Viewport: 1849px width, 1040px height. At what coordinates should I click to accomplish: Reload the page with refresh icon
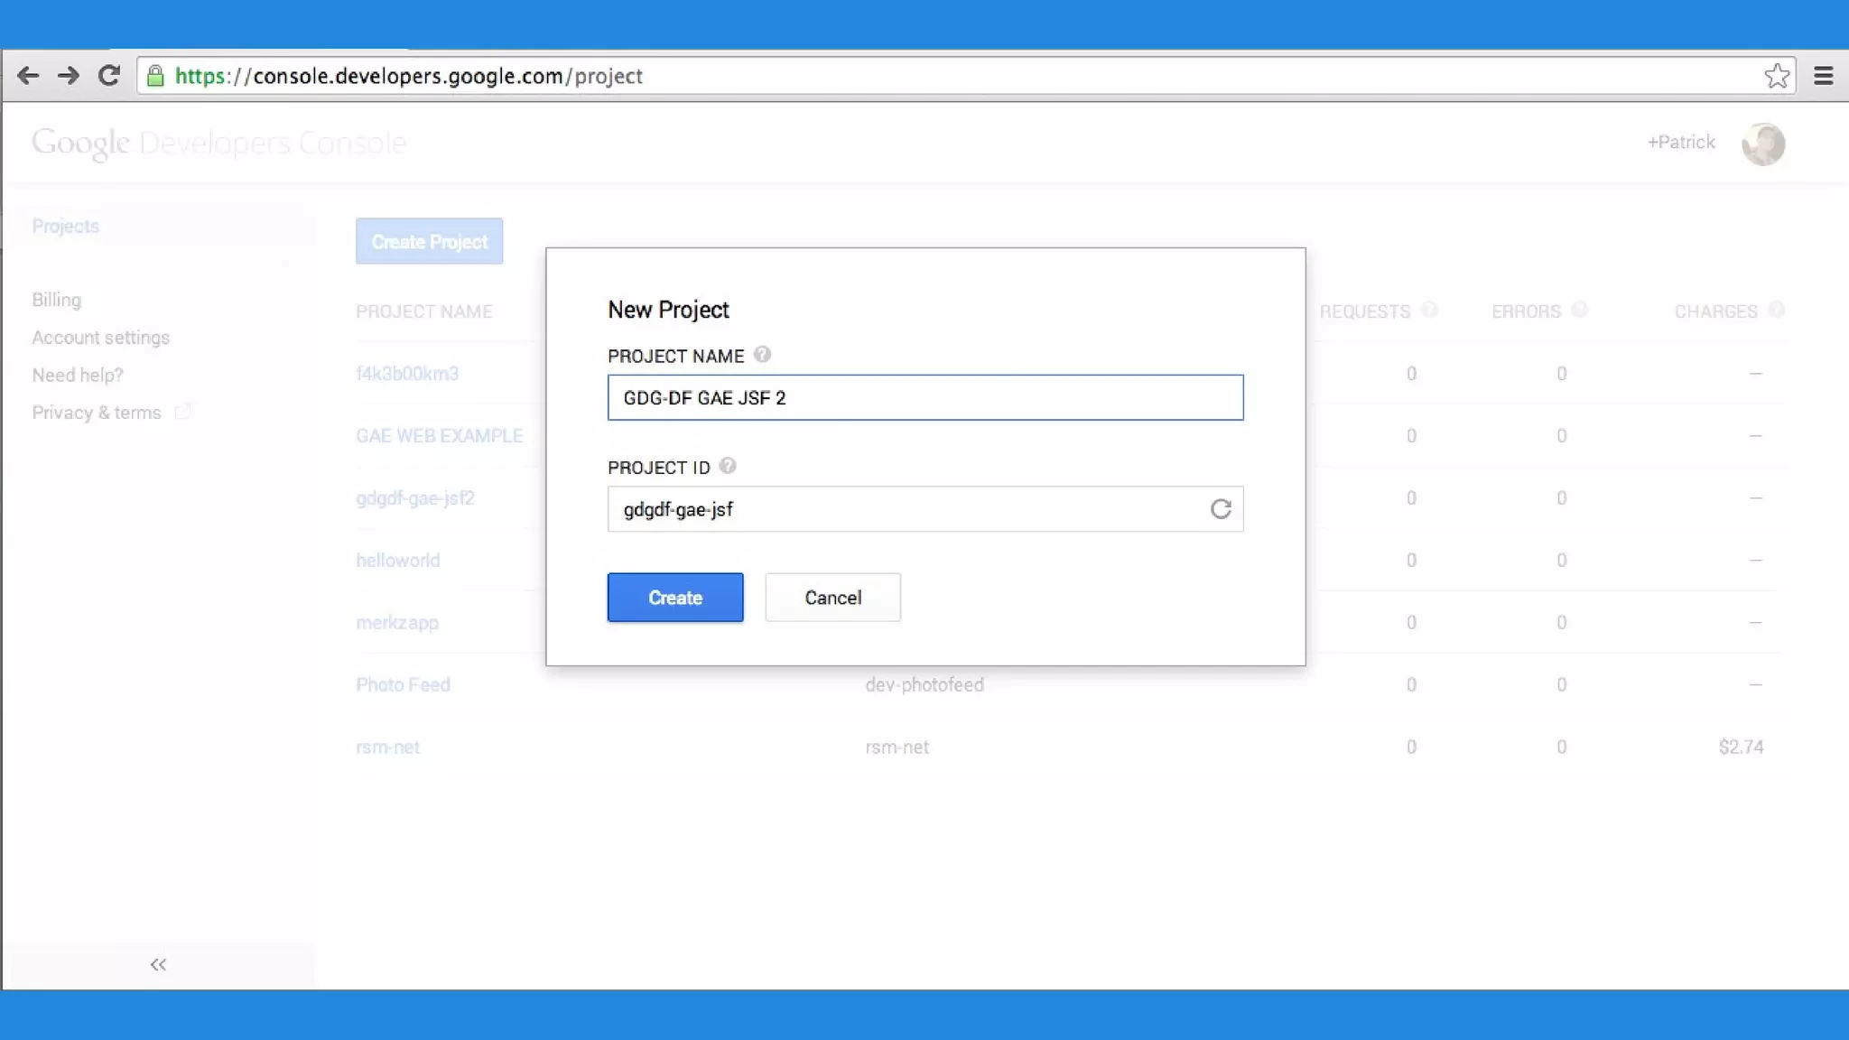pyautogui.click(x=109, y=76)
